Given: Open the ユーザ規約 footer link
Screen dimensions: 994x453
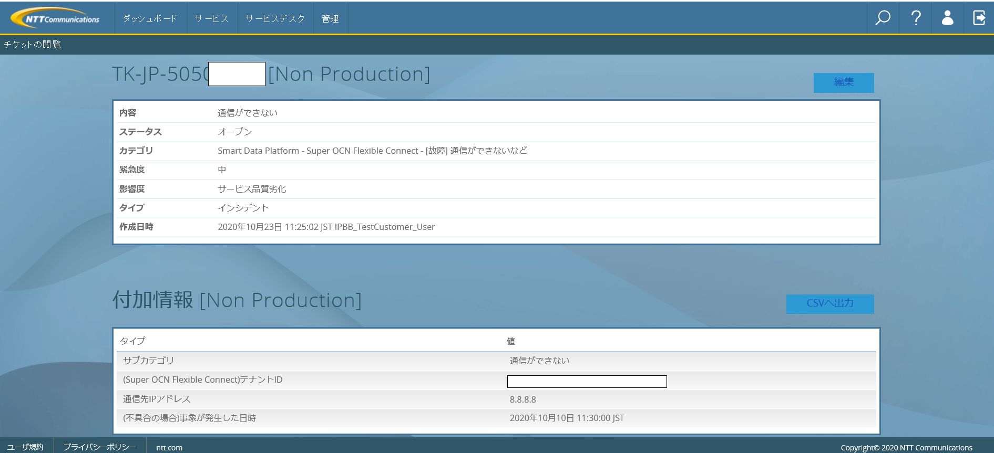Looking at the screenshot, I should [26, 447].
